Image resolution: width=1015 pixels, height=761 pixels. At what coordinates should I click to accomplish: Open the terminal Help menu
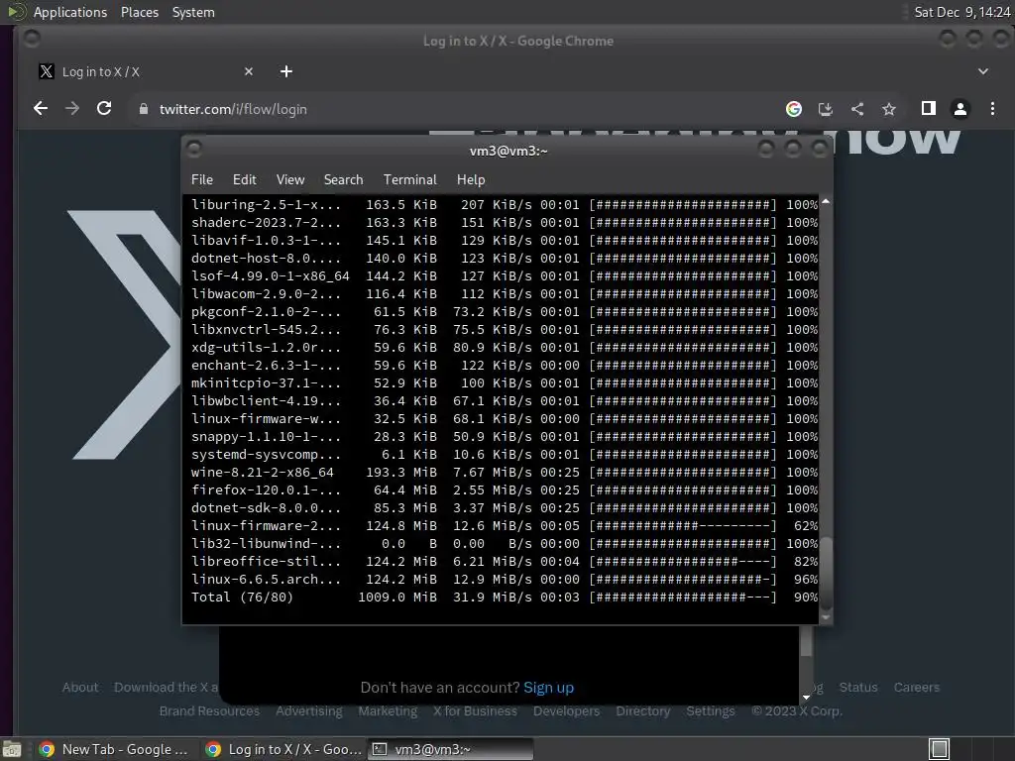pos(471,179)
